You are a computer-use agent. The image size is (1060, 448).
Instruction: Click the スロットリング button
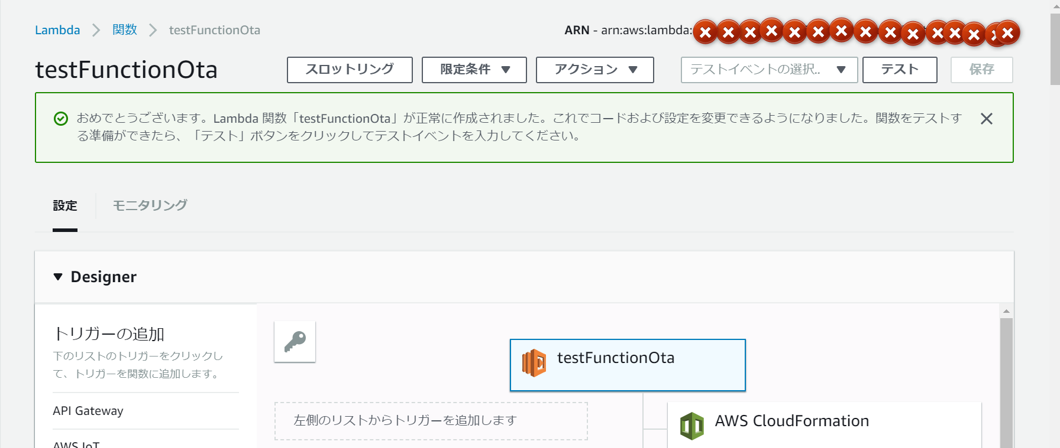coord(350,70)
